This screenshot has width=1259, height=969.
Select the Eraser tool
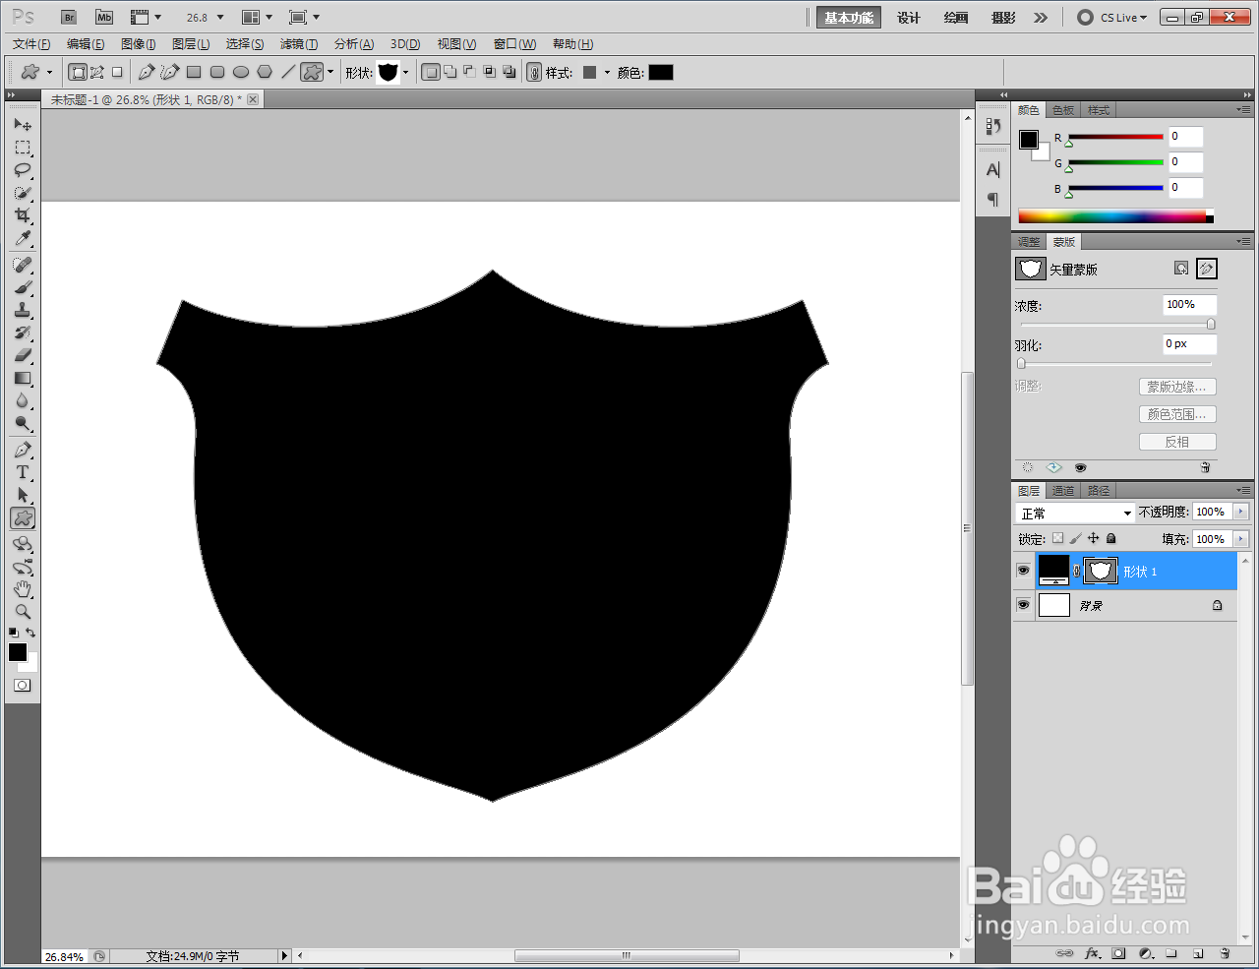point(23,356)
